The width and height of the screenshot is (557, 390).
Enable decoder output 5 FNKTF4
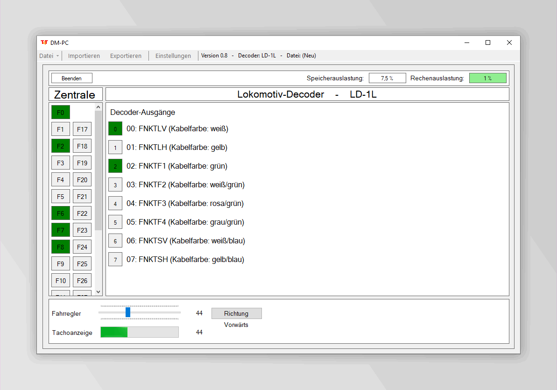[x=115, y=222]
